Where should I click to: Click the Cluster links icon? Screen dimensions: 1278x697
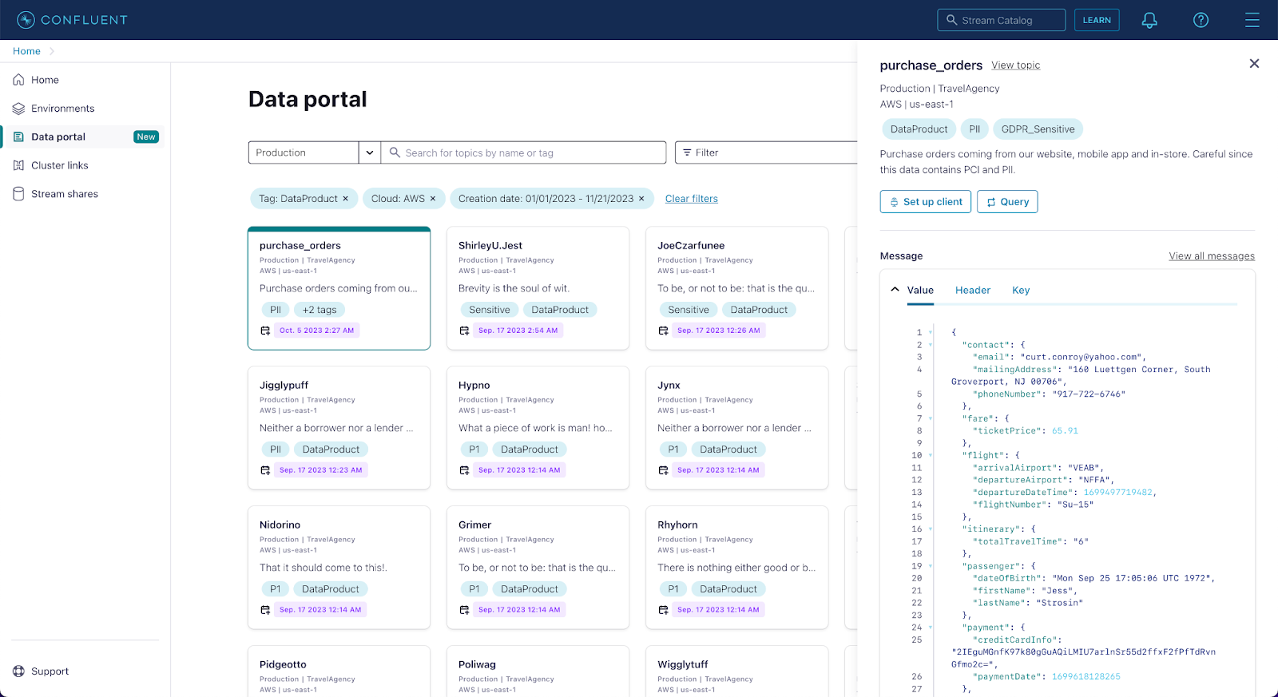tap(18, 165)
